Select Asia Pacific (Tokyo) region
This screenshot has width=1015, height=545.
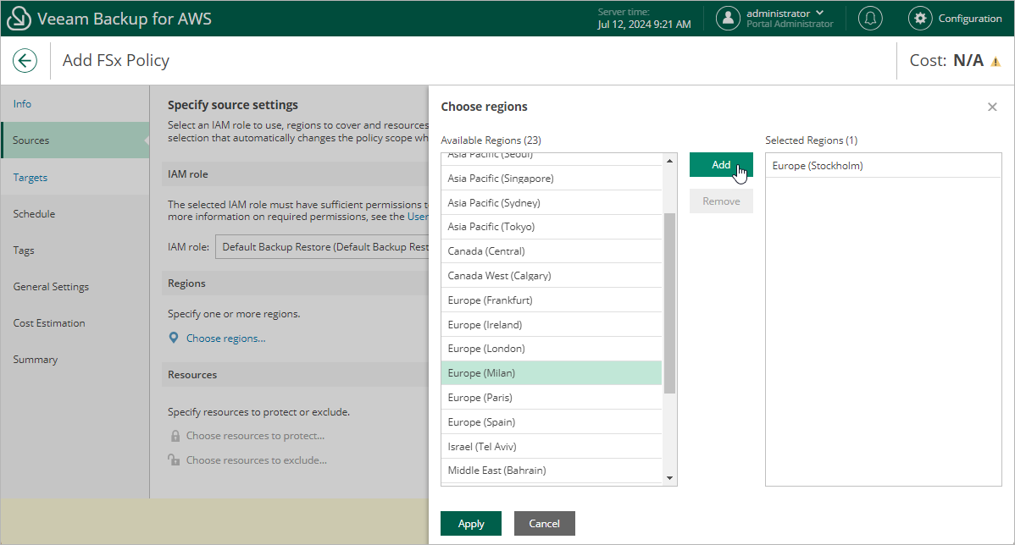pos(552,227)
